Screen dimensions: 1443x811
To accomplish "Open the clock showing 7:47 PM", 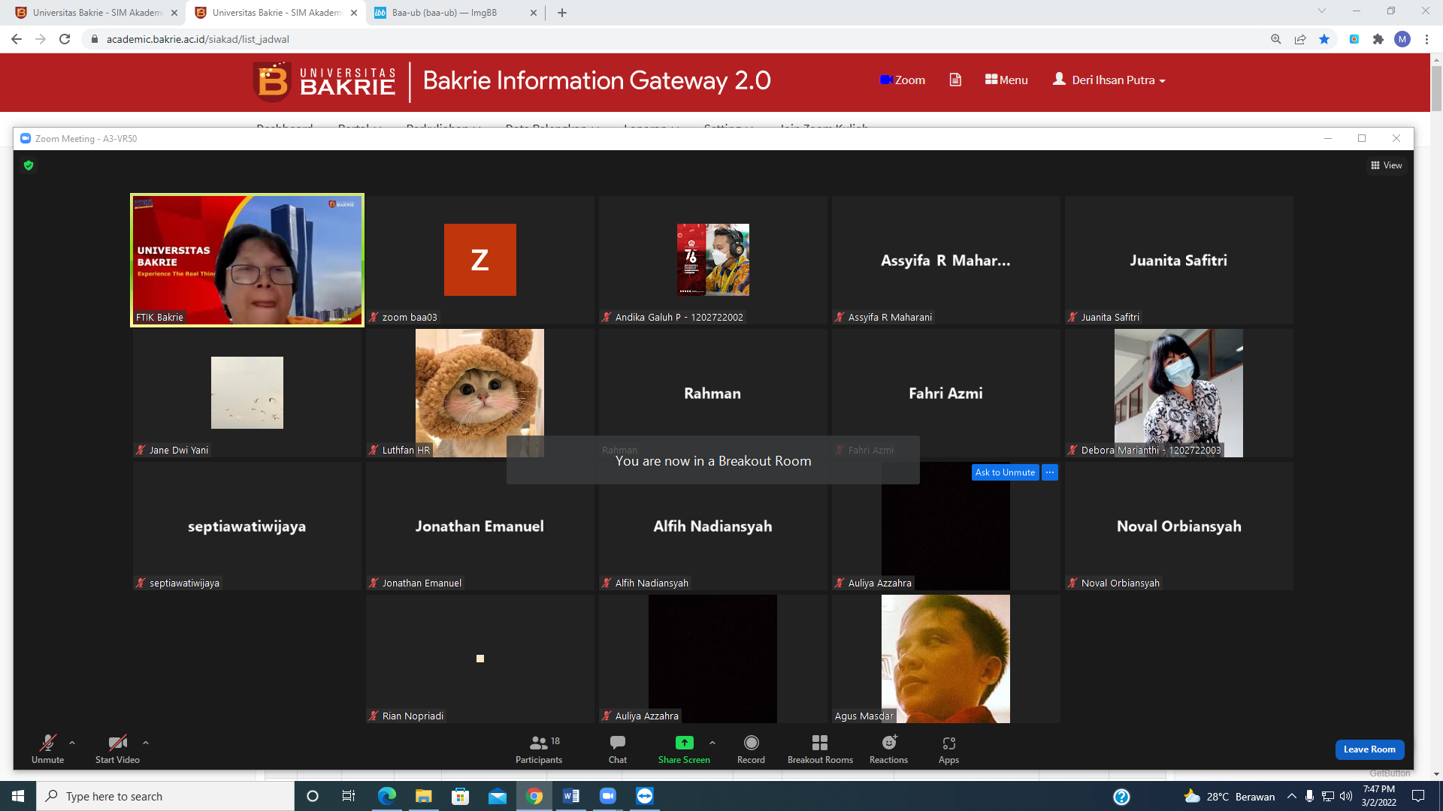I will pos(1378,796).
